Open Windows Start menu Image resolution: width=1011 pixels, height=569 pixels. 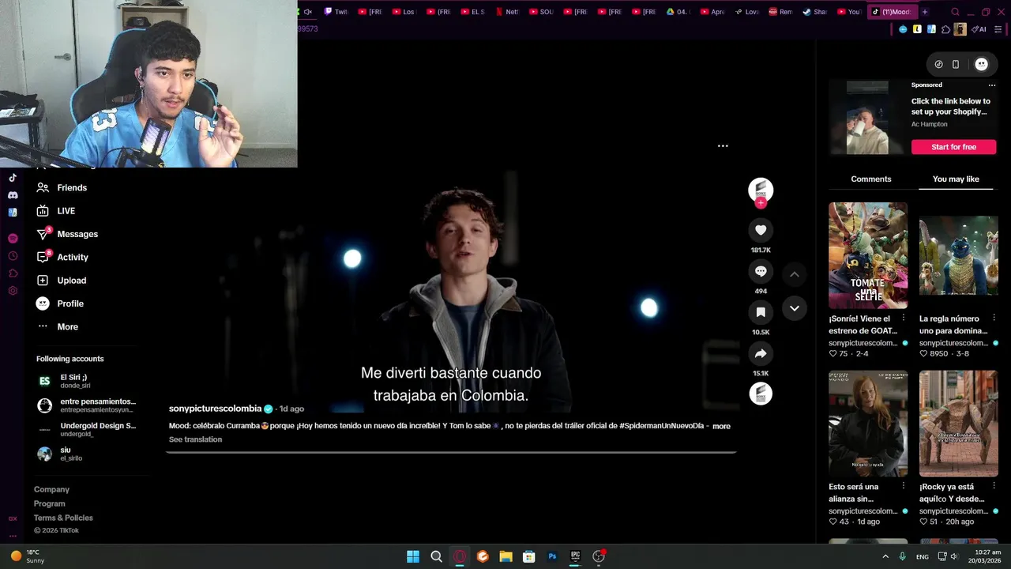(x=413, y=556)
